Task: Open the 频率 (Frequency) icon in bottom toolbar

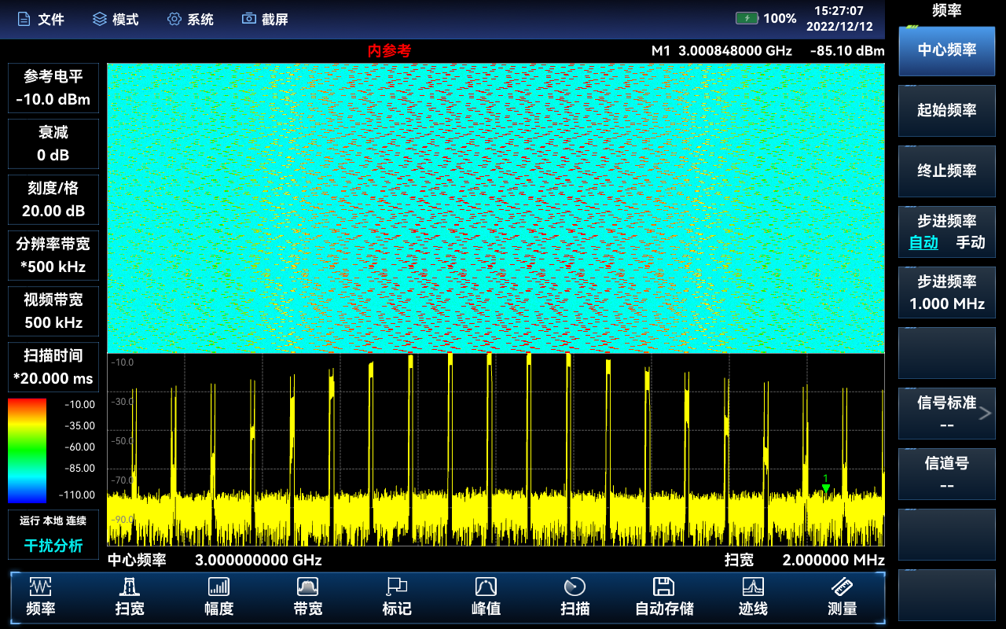Action: (x=40, y=587)
